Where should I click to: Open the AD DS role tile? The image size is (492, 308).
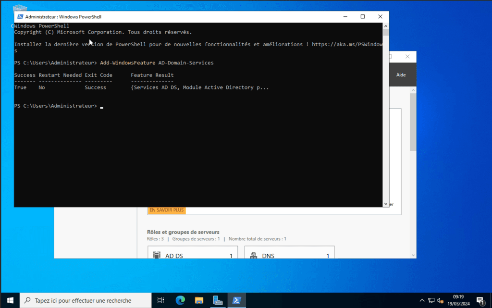click(x=193, y=255)
